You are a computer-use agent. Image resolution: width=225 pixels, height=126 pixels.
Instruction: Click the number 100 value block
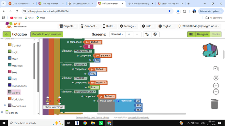(93, 74)
